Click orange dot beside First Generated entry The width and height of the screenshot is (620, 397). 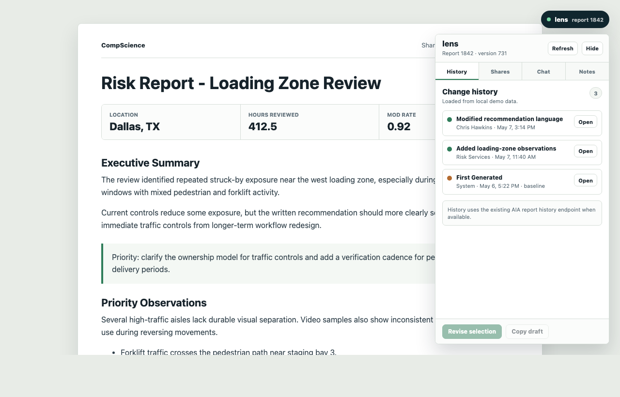pos(449,178)
